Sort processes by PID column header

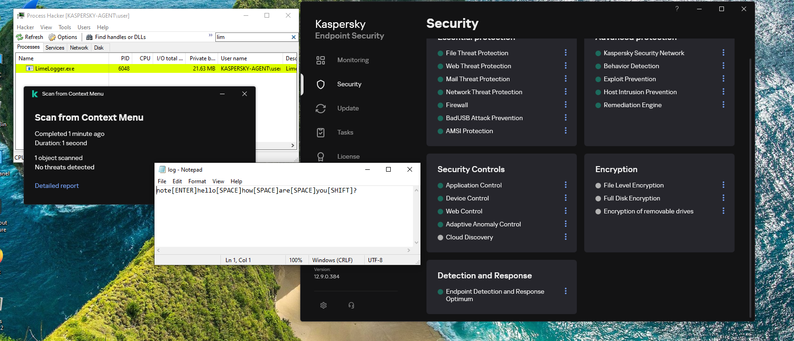(x=121, y=58)
